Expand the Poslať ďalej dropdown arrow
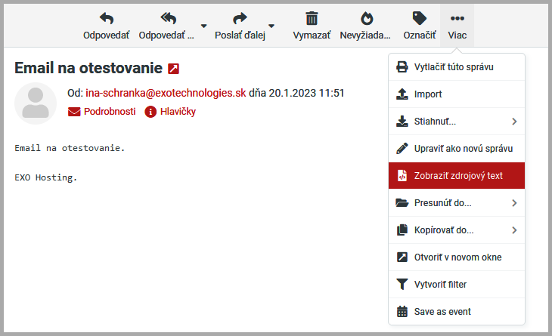 coord(271,26)
